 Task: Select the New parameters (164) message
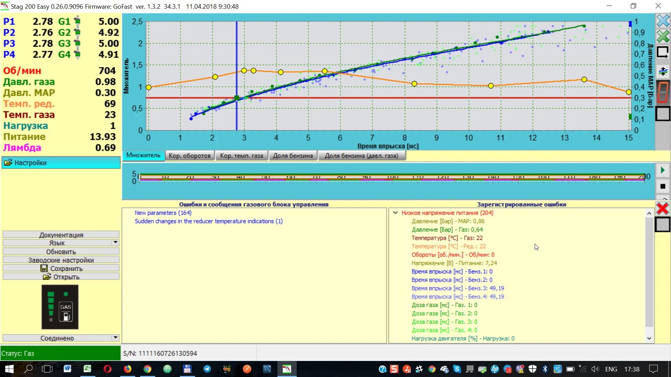coord(163,213)
